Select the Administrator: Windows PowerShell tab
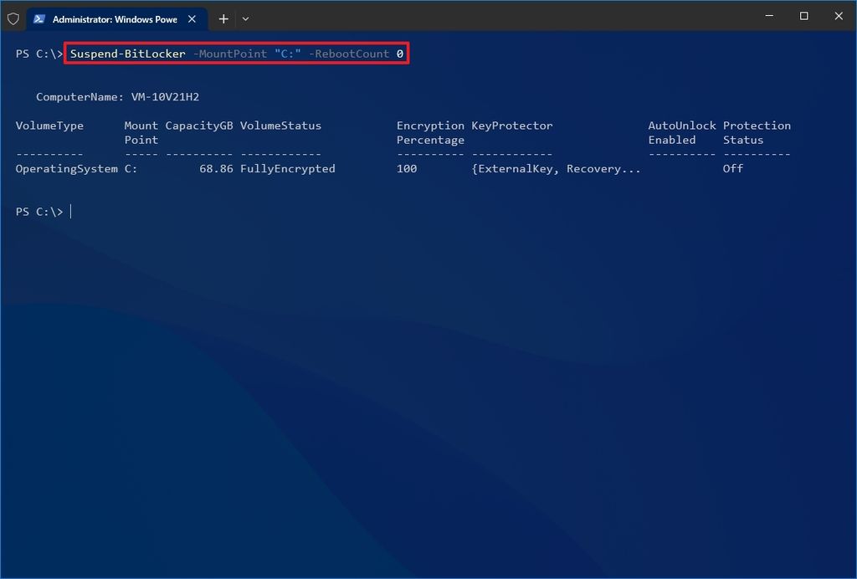857x579 pixels. click(113, 18)
